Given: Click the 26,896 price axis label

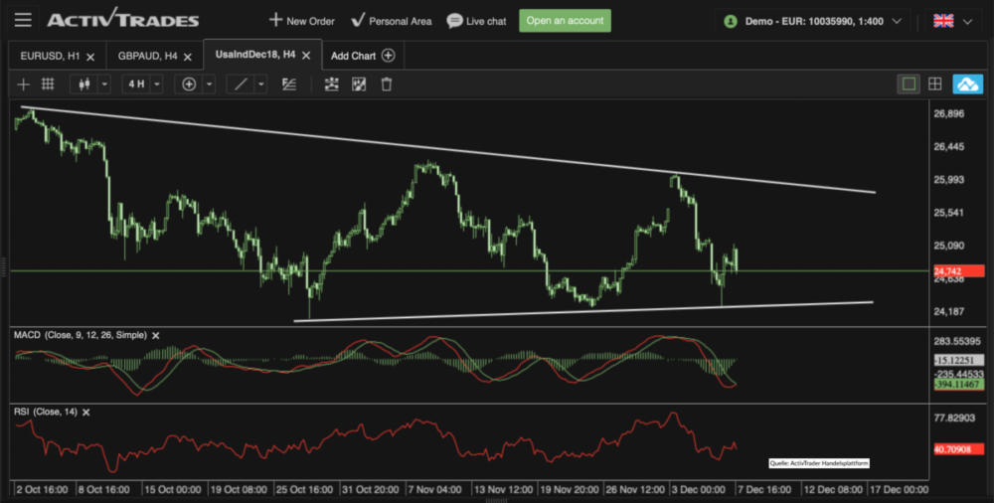Looking at the screenshot, I should tap(948, 114).
